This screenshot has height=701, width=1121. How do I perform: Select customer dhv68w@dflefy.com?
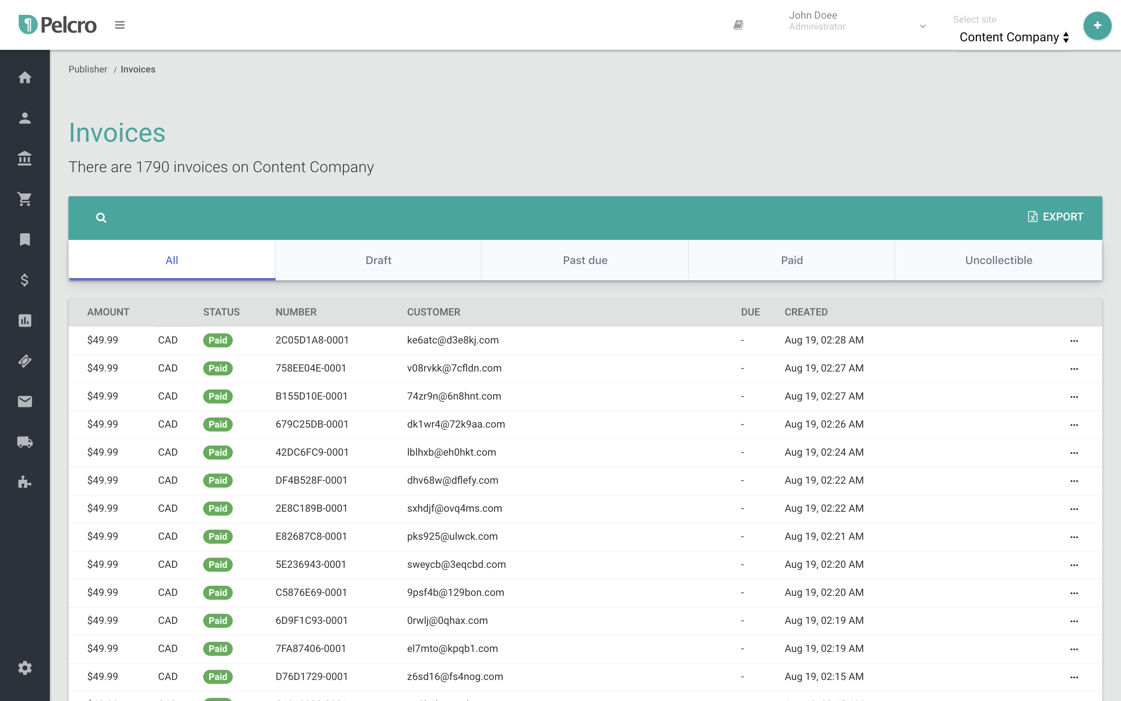tap(453, 480)
